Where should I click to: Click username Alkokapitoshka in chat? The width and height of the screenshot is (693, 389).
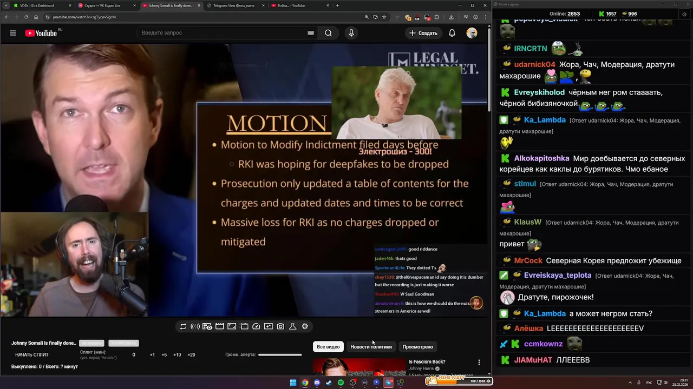pos(541,159)
